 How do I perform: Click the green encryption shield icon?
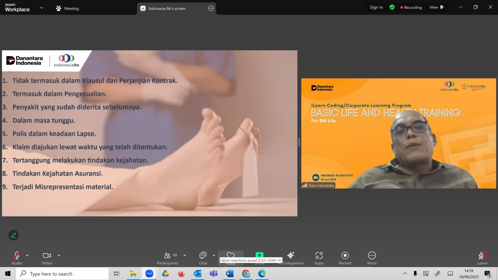[392, 7]
